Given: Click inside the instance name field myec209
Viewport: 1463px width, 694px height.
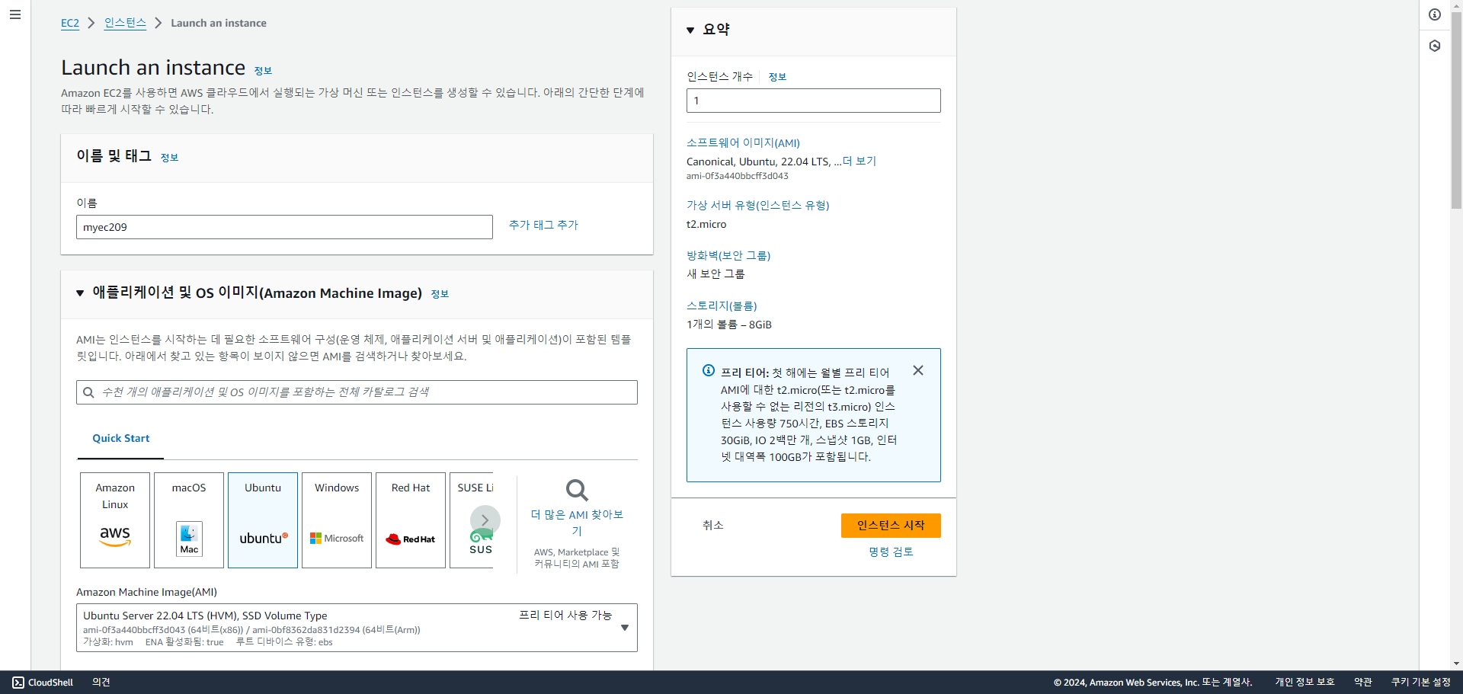Looking at the screenshot, I should (284, 227).
